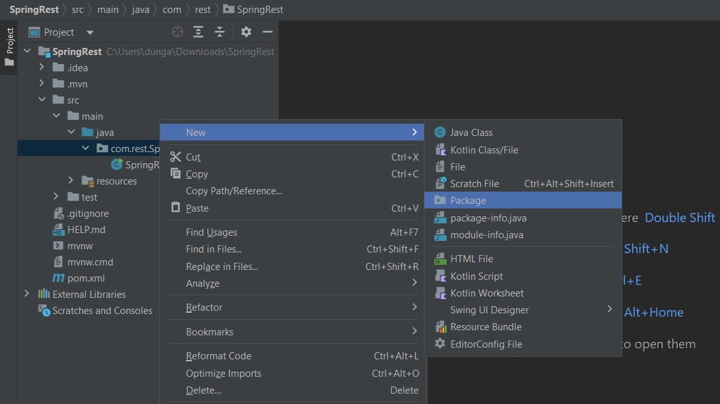Screen dimensions: 720x404
Task: Open the Project view dropdown arrow
Action: click(x=90, y=32)
